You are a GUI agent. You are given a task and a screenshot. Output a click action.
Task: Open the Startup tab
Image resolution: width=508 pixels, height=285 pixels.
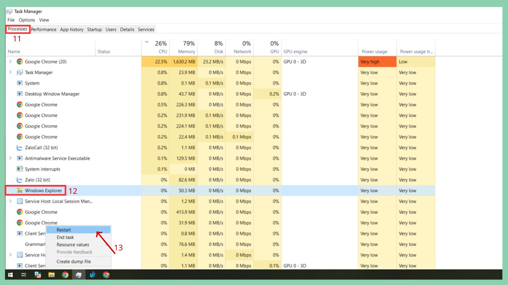click(94, 29)
